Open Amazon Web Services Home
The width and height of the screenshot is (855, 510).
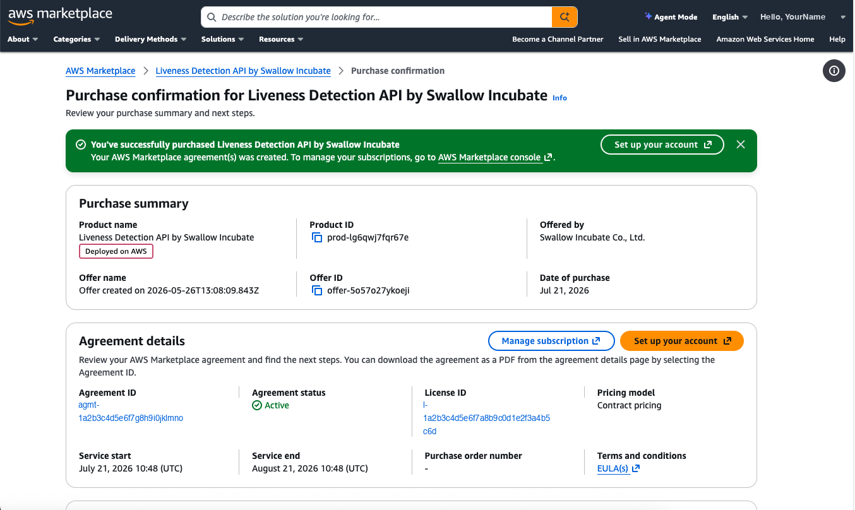click(x=765, y=39)
